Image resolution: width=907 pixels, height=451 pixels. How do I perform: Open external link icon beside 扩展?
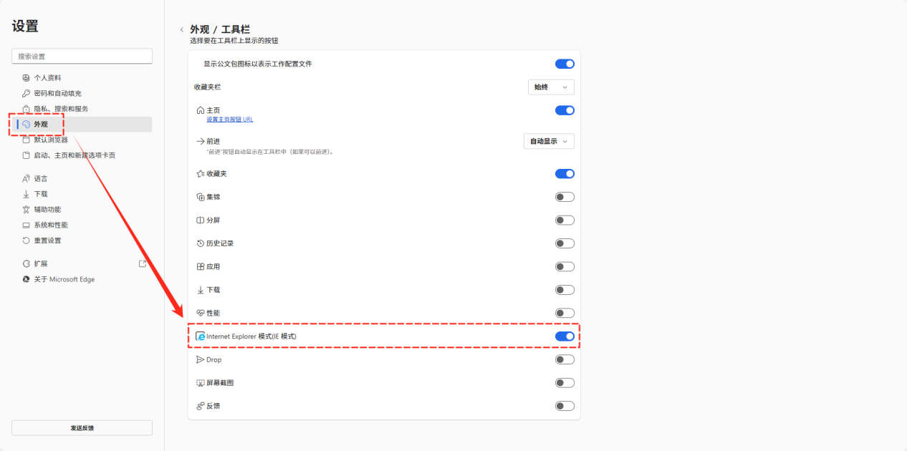[143, 263]
